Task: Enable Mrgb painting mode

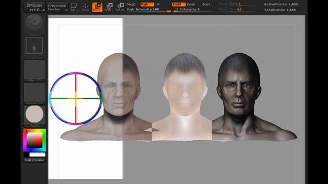Action: click(131, 4)
